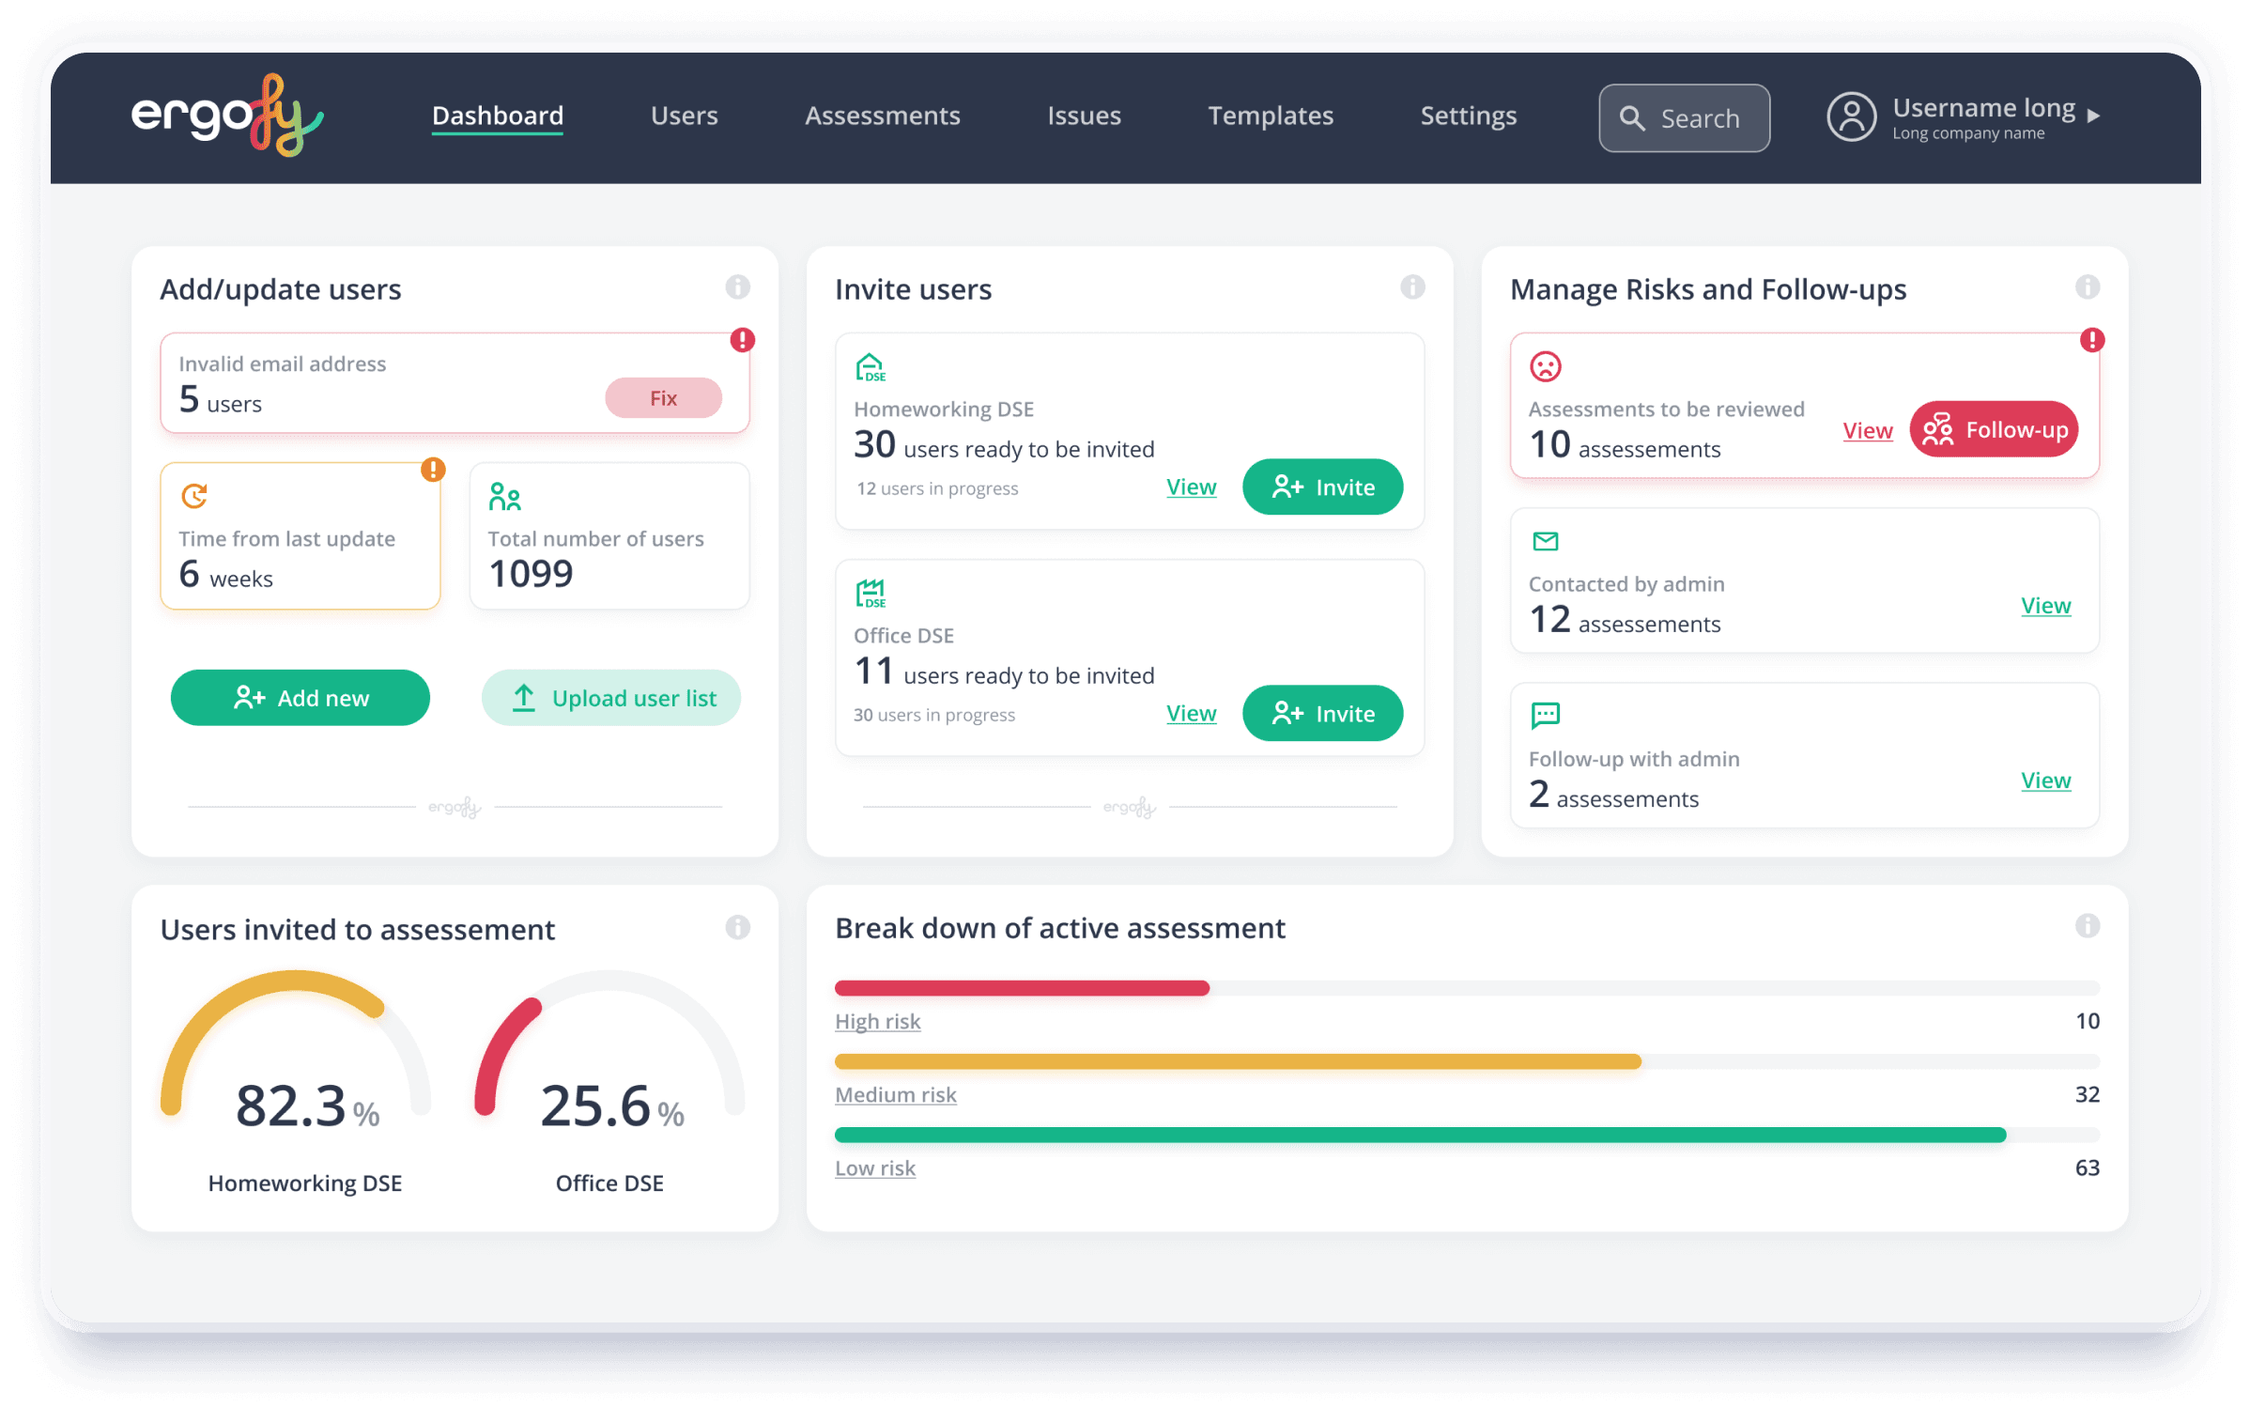Click the user profile avatar icon
Image resolution: width=2250 pixels, height=1407 pixels.
[1851, 117]
